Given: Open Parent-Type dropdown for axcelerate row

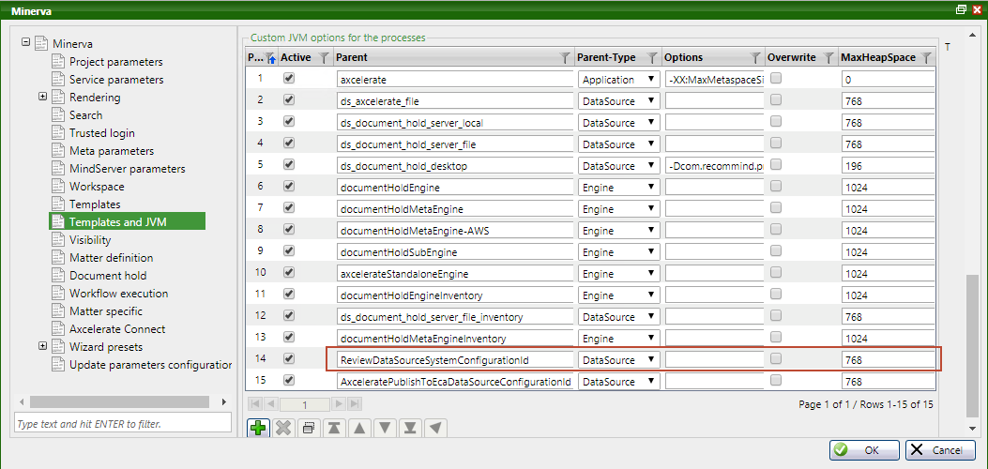Looking at the screenshot, I should click(x=651, y=80).
